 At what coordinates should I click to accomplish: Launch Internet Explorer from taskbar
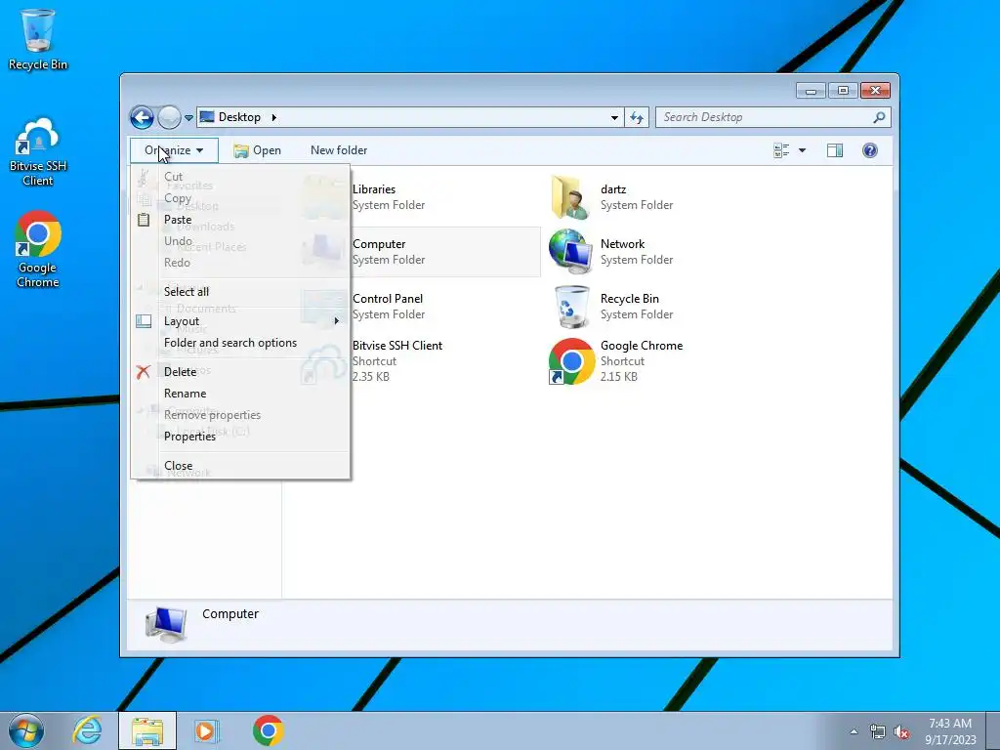[x=87, y=730]
